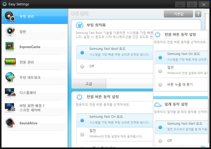This screenshot has width=211, height=149.
Task: Select Samsung Fast On 모드 in main panel
Action: click(x=82, y=120)
